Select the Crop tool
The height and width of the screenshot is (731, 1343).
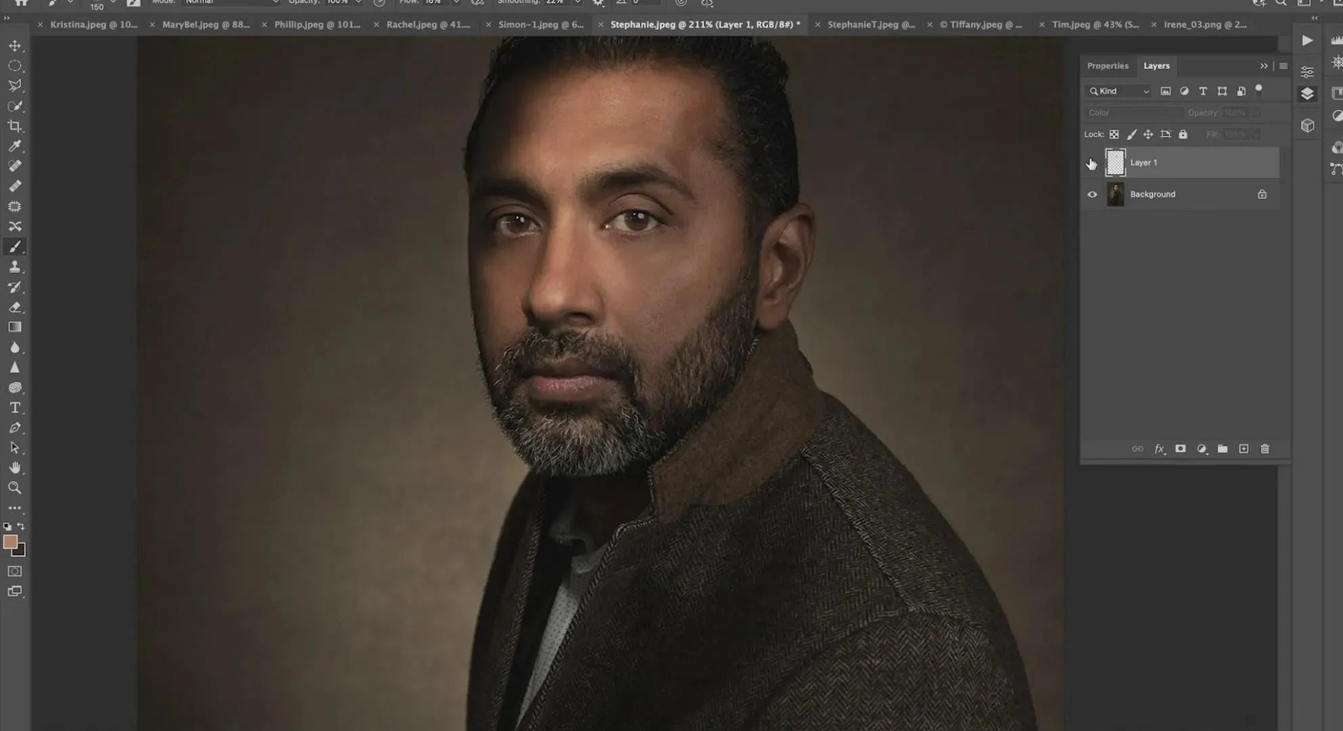(15, 126)
